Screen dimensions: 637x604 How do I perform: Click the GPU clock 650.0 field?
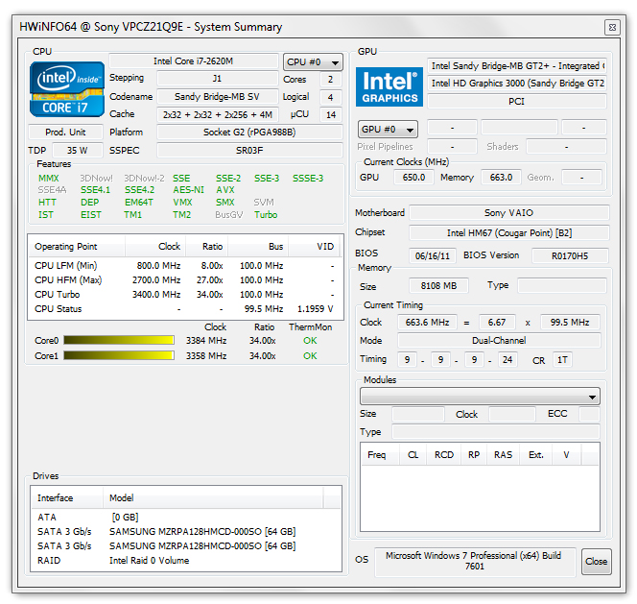point(413,178)
